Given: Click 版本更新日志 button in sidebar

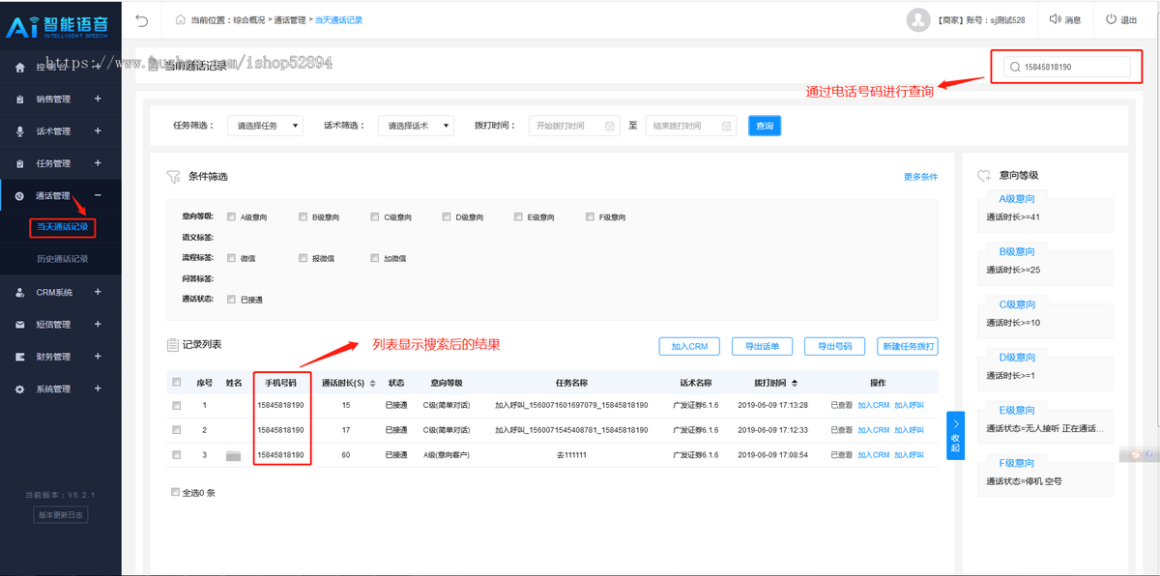Looking at the screenshot, I should point(61,515).
